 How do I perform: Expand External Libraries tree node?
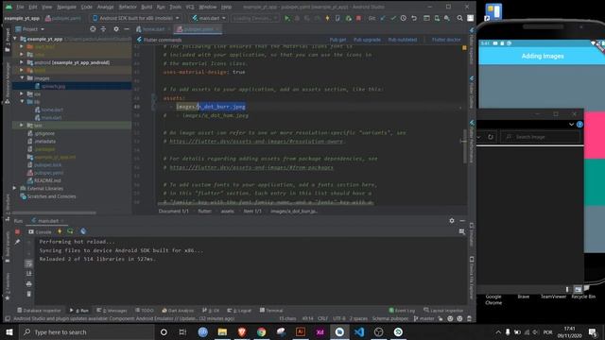coord(15,188)
